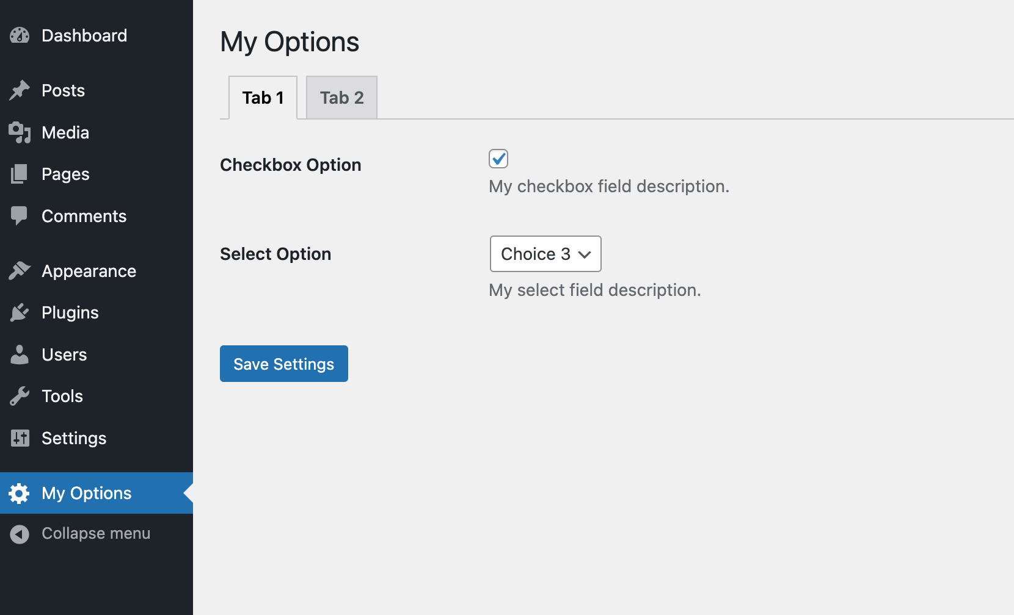Click the Plugins plug icon
Screen dimensions: 1014x615
tap(20, 312)
